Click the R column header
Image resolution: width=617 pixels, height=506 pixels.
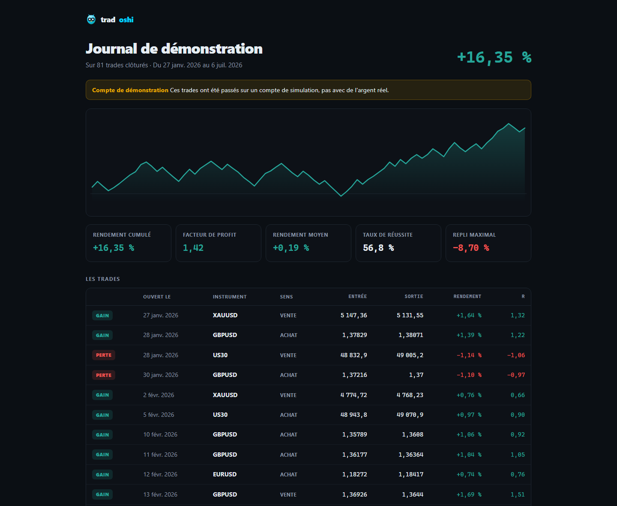523,296
